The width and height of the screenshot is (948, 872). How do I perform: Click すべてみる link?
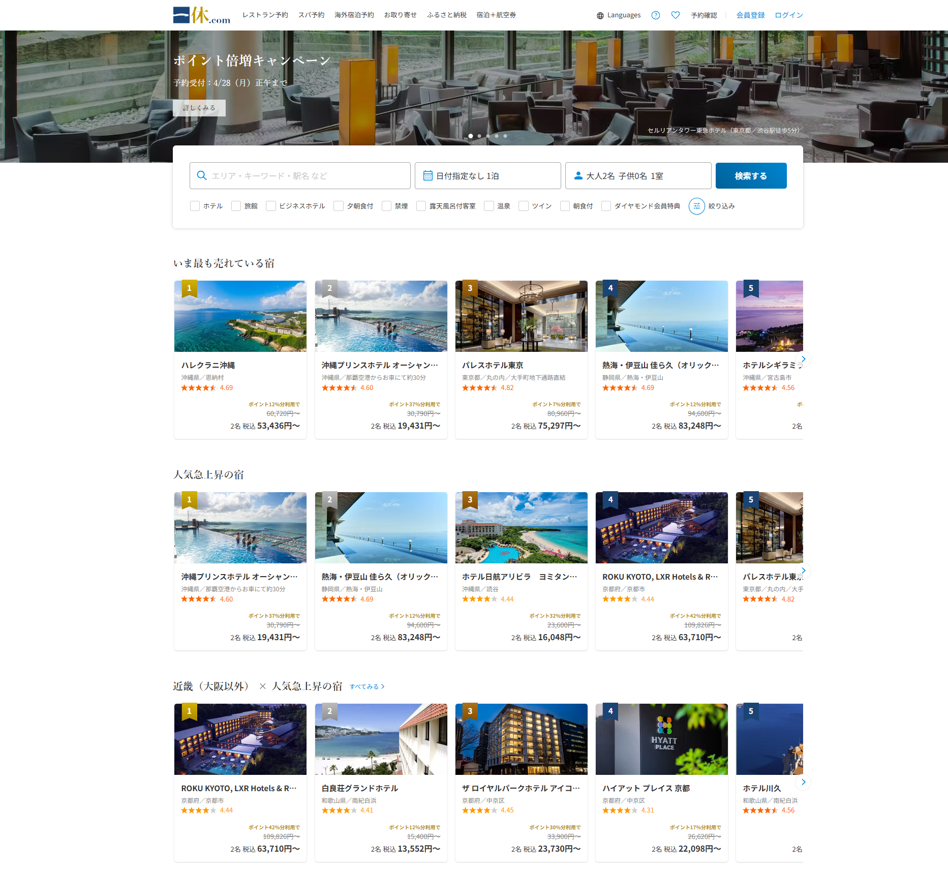[x=367, y=686]
